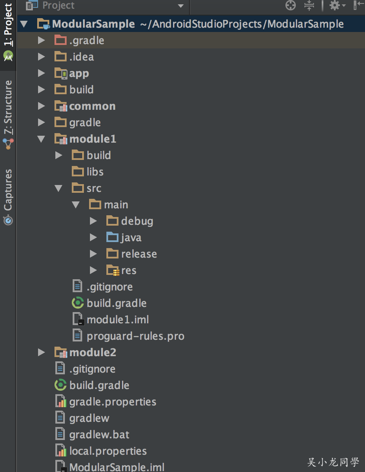Click the proguard-rules.pro file icon
Image resolution: width=365 pixels, height=472 pixels.
[x=77, y=335]
